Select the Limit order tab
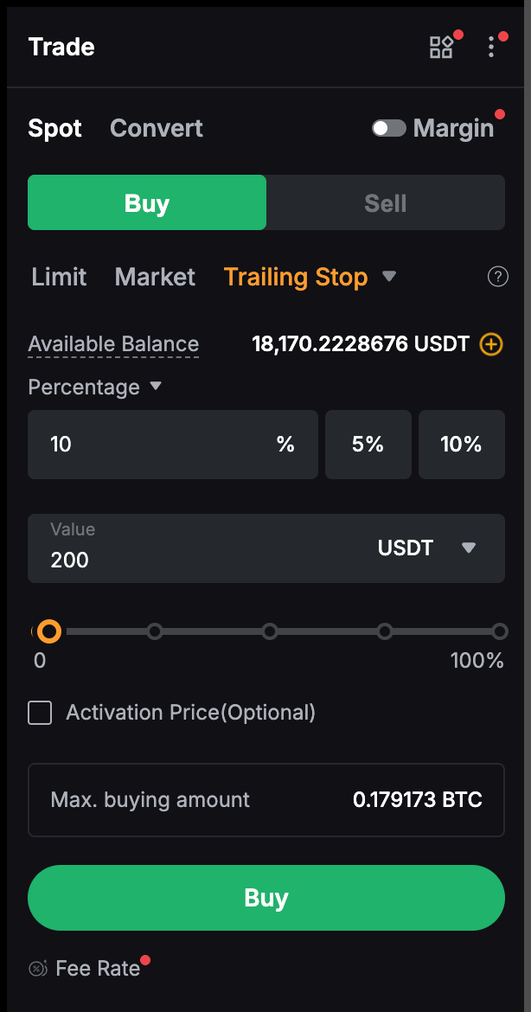 click(x=59, y=277)
